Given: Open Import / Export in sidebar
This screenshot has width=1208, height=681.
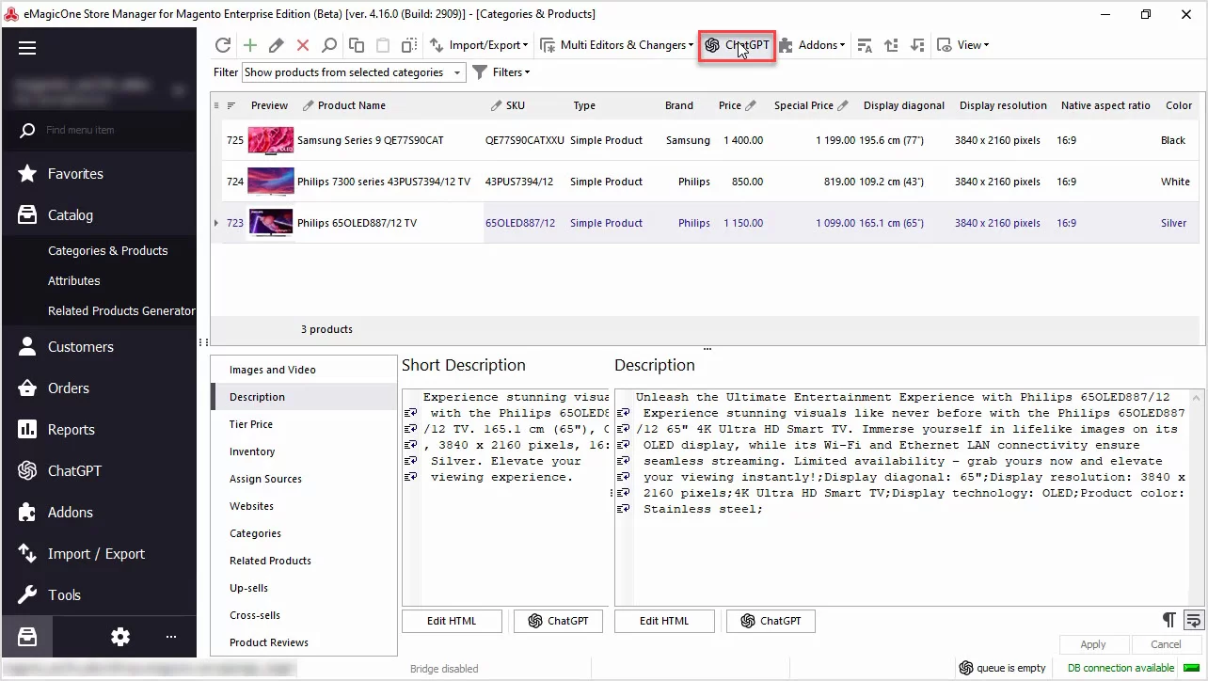Looking at the screenshot, I should coord(99,554).
